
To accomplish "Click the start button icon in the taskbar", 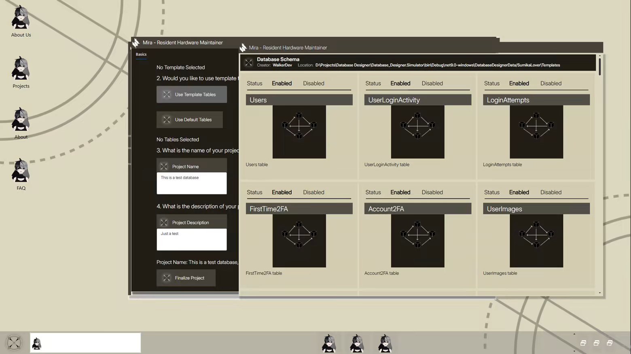I will pyautogui.click(x=14, y=343).
